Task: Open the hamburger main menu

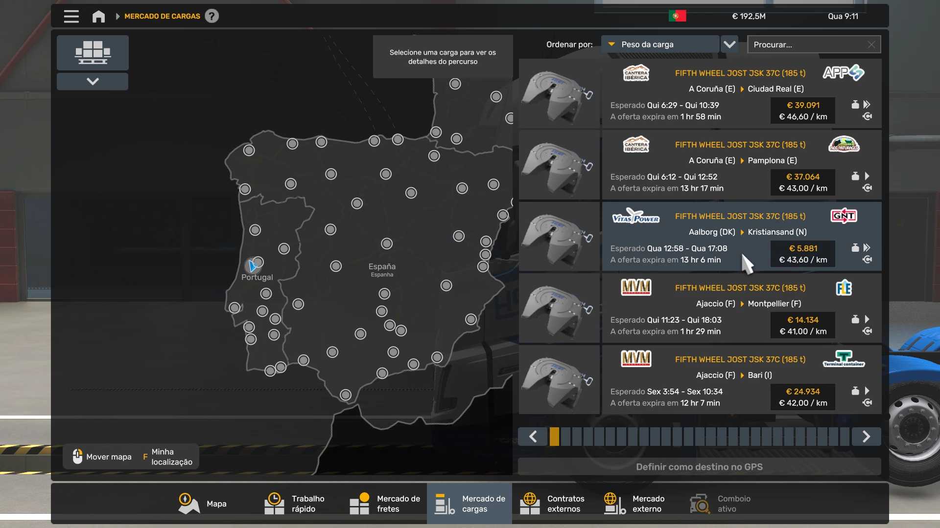Action: click(71, 16)
